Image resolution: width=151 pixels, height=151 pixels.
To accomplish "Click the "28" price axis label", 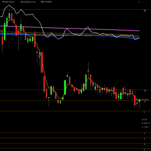I will pyautogui.click(x=145, y=11).
